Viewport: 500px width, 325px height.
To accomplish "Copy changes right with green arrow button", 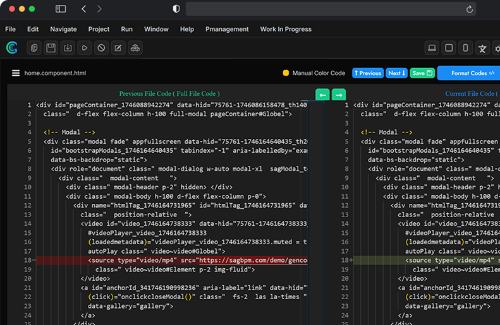I will (339, 95).
